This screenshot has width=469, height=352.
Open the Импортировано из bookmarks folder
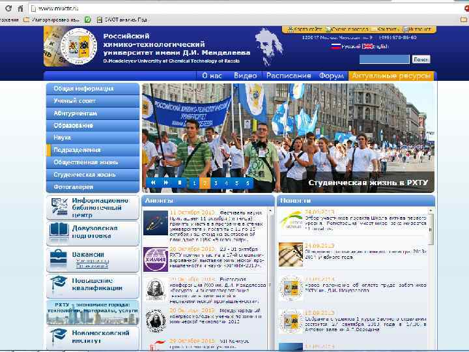click(x=52, y=20)
